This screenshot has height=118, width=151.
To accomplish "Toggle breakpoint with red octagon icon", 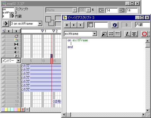I will 145,34.
